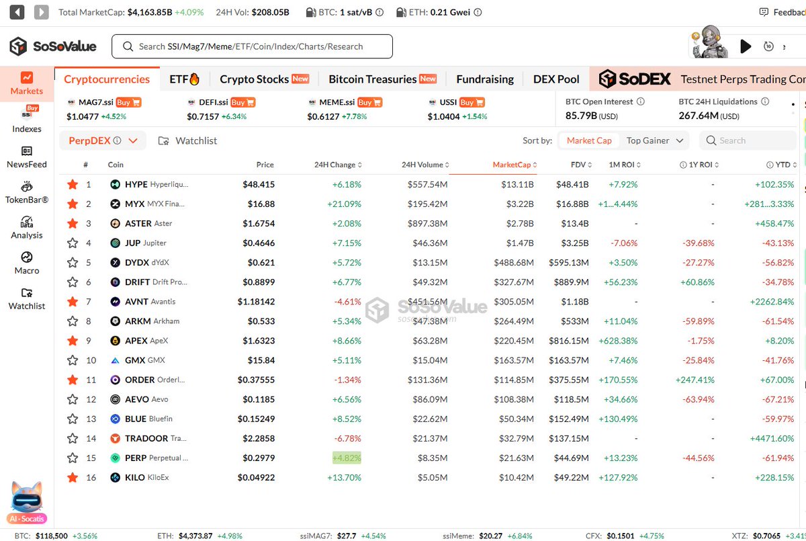
Task: Click the HYPE coin logo
Action: click(115, 184)
